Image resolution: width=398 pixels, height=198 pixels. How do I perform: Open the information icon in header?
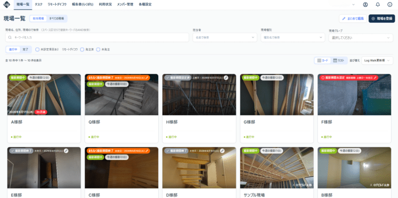point(390,4)
